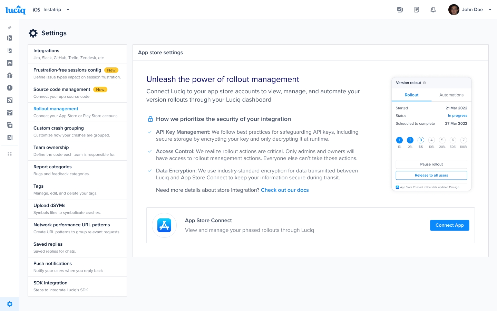497x311 pixels.
Task: Click the pin icon atop sidebar
Action: [x=10, y=28]
